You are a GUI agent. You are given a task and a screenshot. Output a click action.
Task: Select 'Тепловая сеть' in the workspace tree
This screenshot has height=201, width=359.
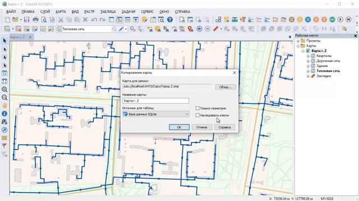(328, 71)
